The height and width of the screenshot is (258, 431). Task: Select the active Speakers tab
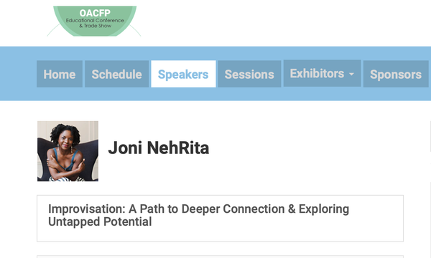(183, 74)
